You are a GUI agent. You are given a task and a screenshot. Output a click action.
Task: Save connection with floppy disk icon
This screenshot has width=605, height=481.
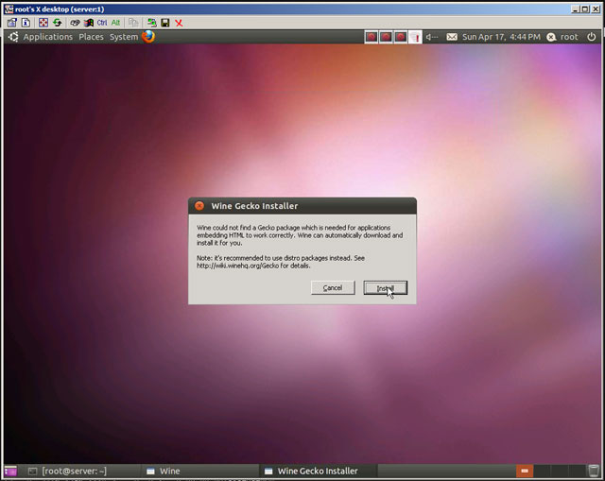click(x=165, y=23)
